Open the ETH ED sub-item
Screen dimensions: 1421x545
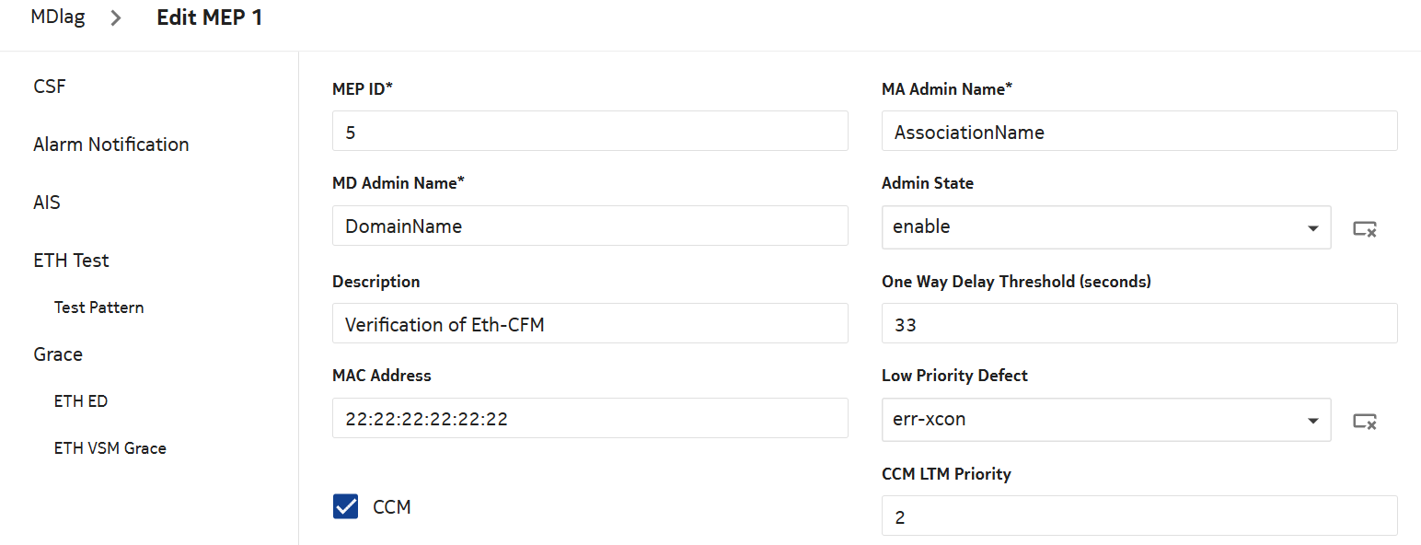pyautogui.click(x=81, y=401)
